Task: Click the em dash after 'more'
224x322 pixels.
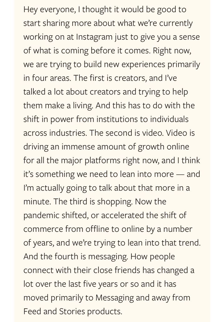Action: [180, 174]
